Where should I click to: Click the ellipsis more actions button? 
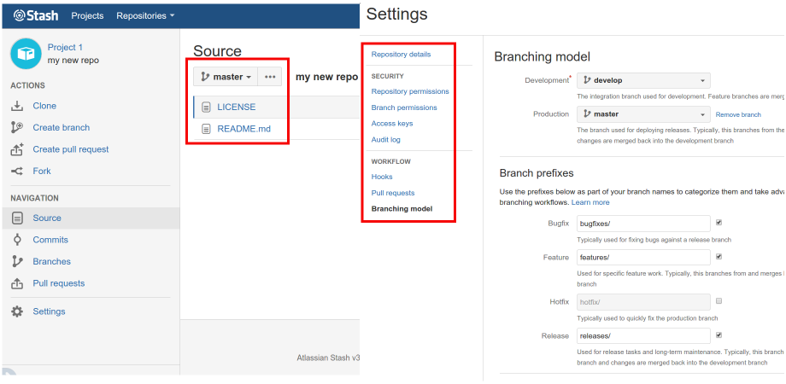coord(270,77)
